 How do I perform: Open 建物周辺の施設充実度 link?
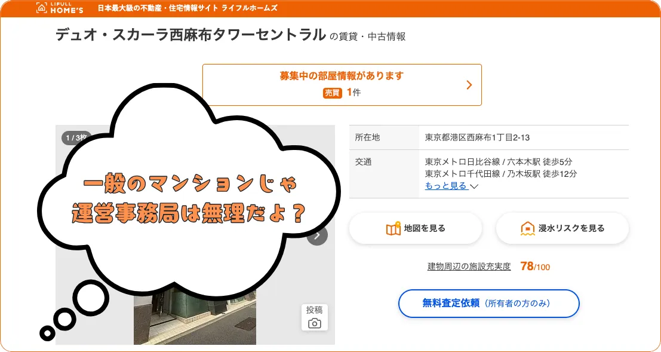[469, 267]
